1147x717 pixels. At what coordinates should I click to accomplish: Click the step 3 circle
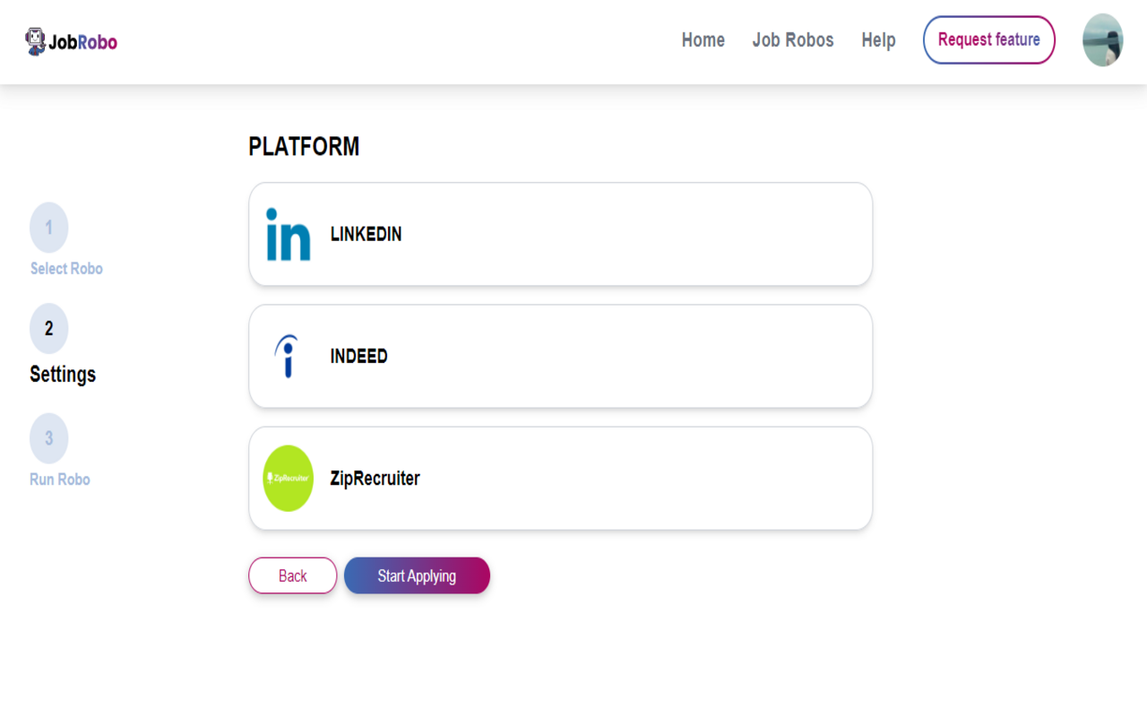click(x=49, y=438)
